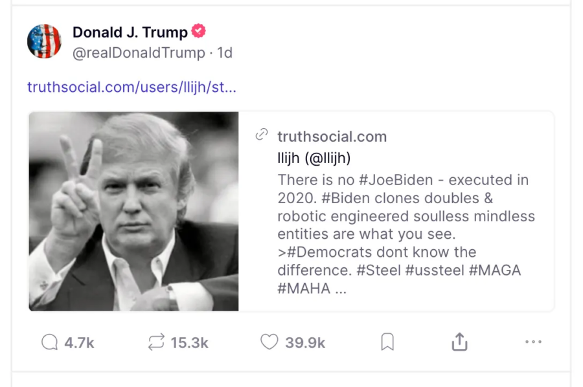Like the post with the heart icon

point(269,342)
